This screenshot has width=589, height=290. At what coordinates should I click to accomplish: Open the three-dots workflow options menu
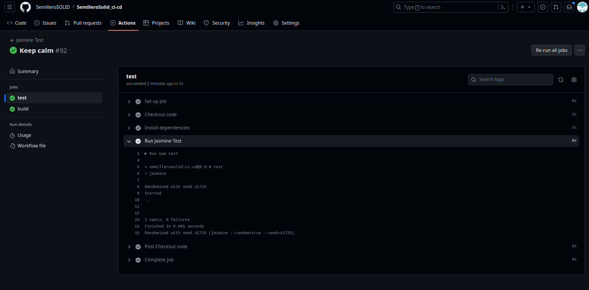point(579,50)
